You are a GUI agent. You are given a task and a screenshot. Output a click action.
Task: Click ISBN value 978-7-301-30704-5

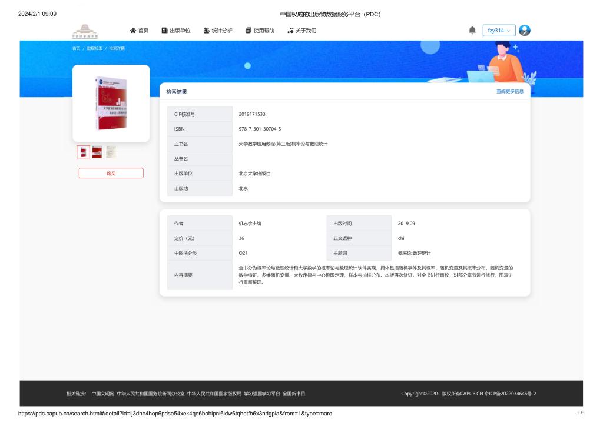click(260, 129)
